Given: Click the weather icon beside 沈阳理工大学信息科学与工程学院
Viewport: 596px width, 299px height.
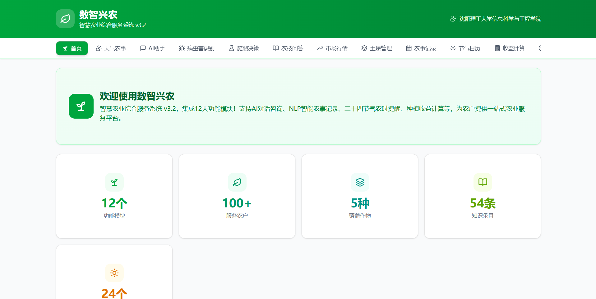Looking at the screenshot, I should [x=453, y=19].
